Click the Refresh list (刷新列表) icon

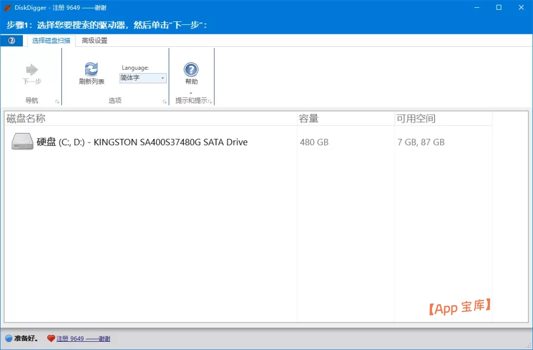pos(91,69)
